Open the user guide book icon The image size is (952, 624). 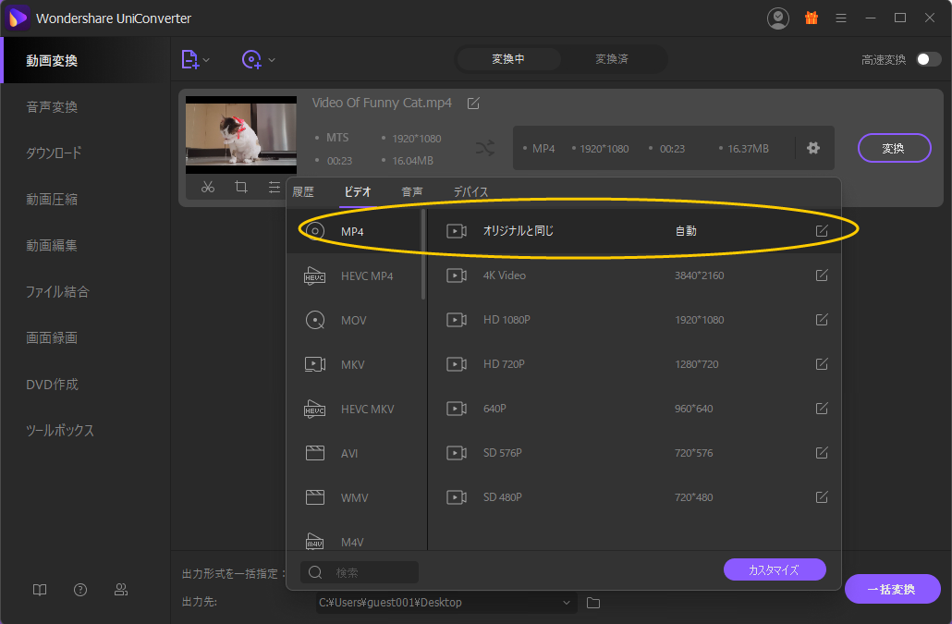tap(39, 589)
